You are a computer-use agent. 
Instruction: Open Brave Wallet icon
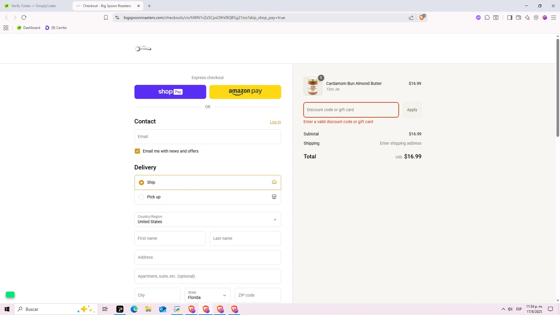pyautogui.click(x=519, y=18)
